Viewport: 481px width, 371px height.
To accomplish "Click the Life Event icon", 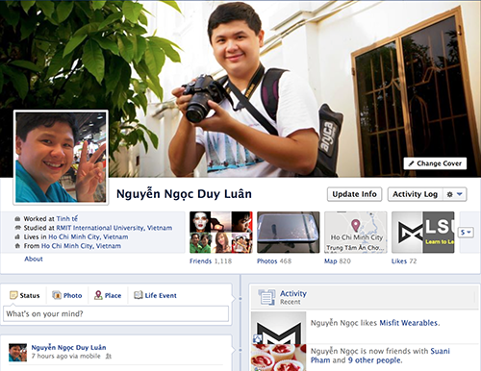I will 139,295.
